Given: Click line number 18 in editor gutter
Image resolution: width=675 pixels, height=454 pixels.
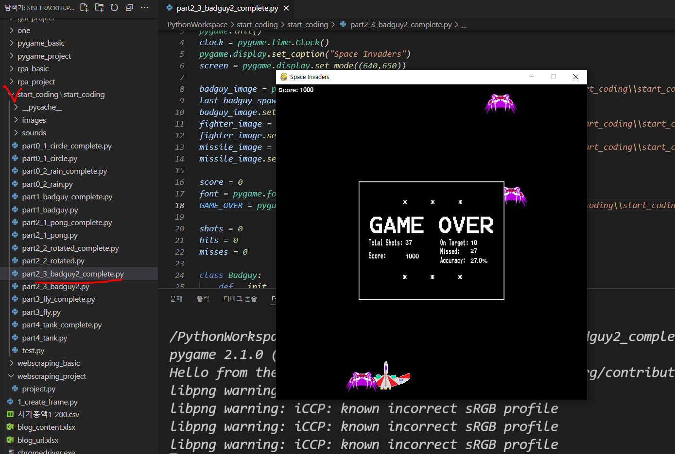Looking at the screenshot, I should tap(180, 205).
